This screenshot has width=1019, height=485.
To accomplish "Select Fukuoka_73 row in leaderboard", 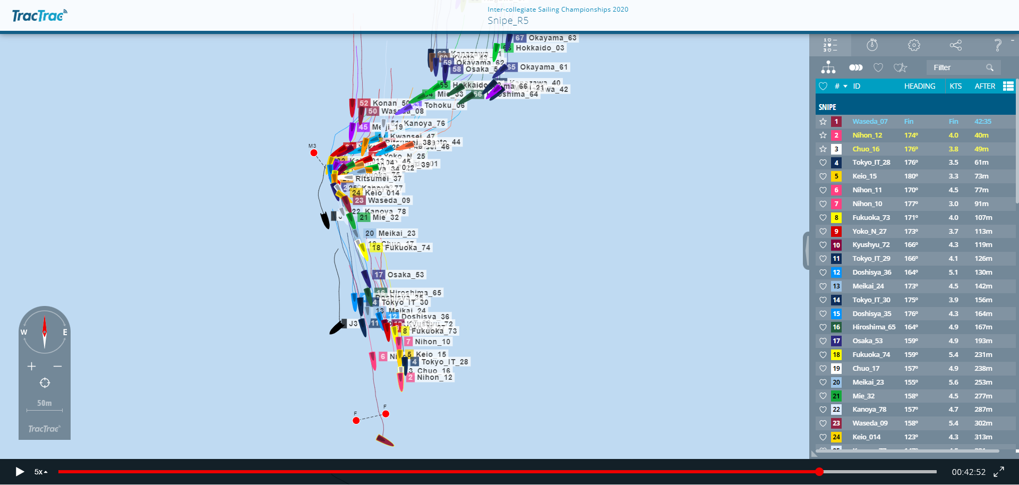I will click(x=915, y=217).
